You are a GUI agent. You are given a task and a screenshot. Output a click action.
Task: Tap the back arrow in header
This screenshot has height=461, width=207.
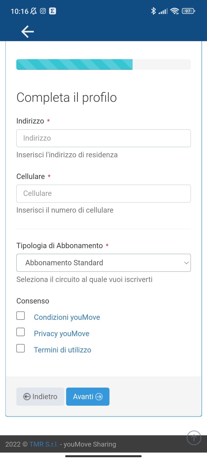[x=28, y=31]
